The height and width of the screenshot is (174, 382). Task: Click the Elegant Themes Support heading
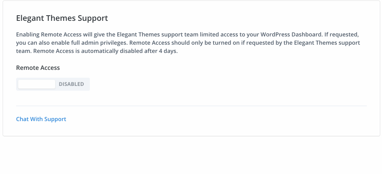click(62, 18)
